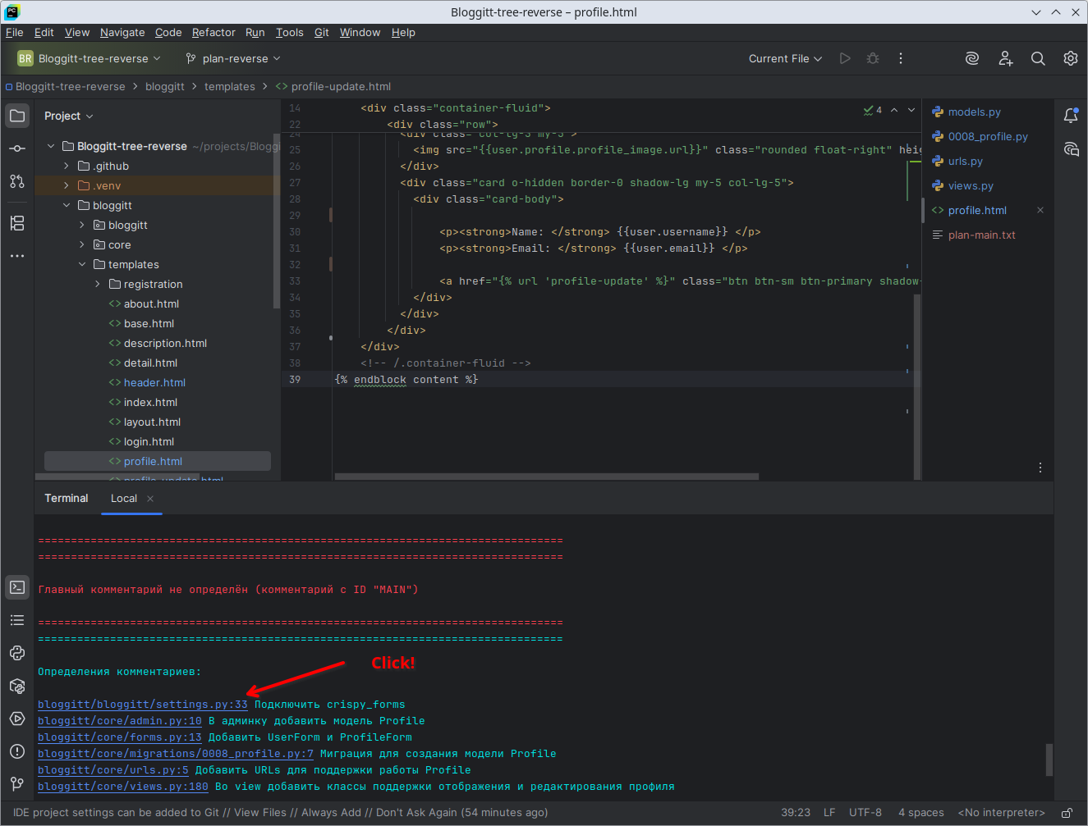Select login.html in project tree
The image size is (1088, 826).
click(x=149, y=441)
